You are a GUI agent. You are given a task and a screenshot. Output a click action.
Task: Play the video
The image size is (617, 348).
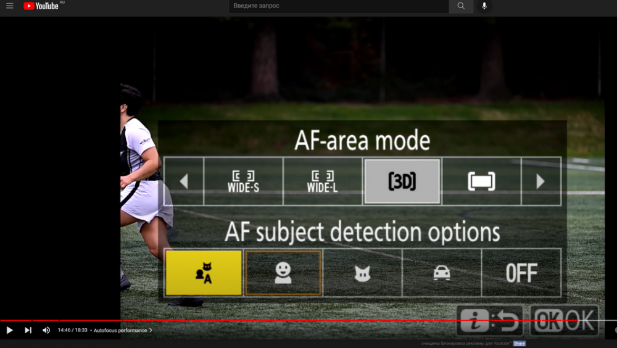coord(10,330)
